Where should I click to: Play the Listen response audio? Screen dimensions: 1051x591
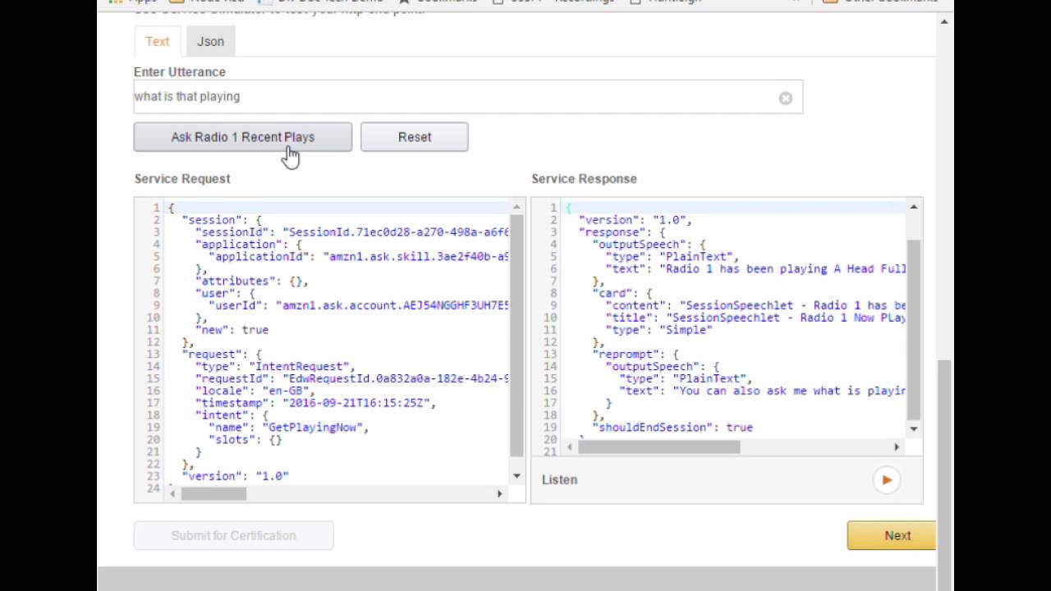(x=887, y=479)
